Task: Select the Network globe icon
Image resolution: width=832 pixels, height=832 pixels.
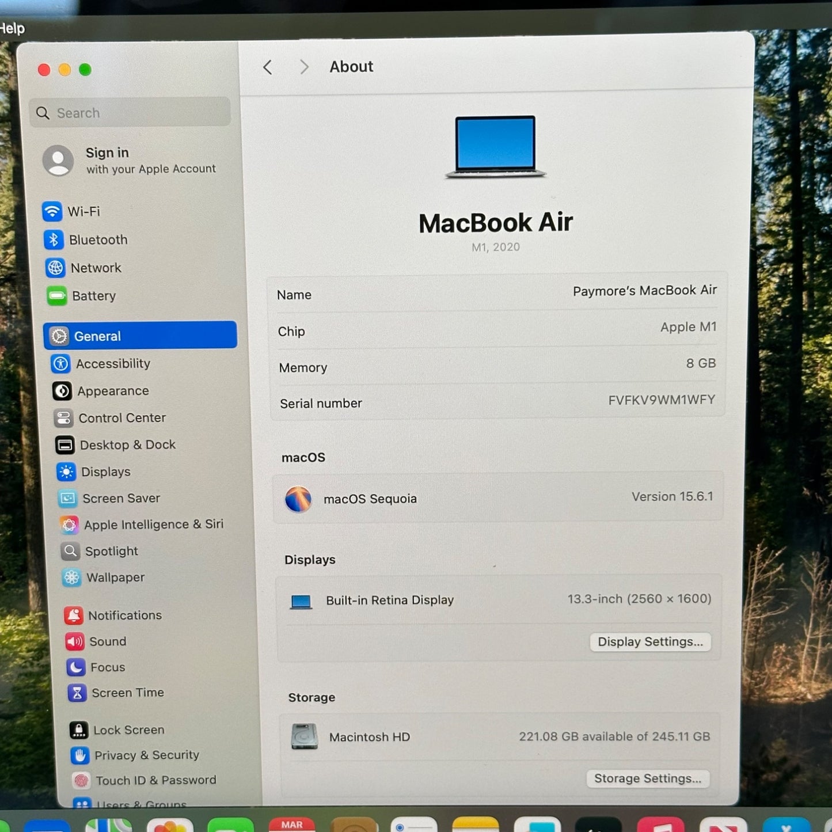Action: pyautogui.click(x=55, y=268)
